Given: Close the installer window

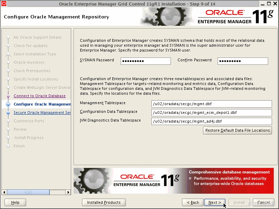Looking at the screenshot, I should click(x=275, y=4).
